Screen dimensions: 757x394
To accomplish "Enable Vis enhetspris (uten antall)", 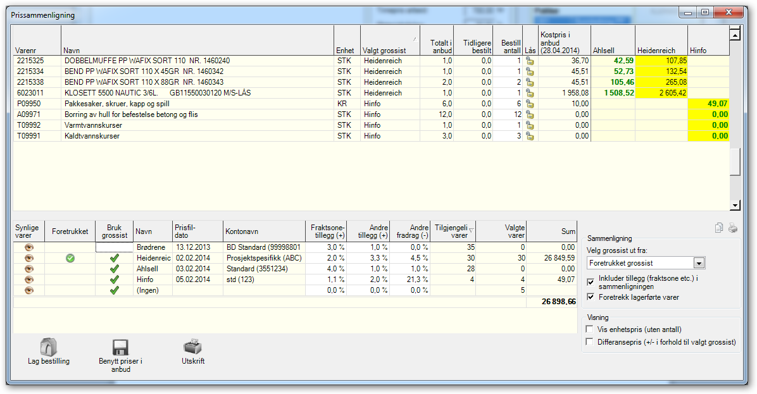I will tap(589, 329).
